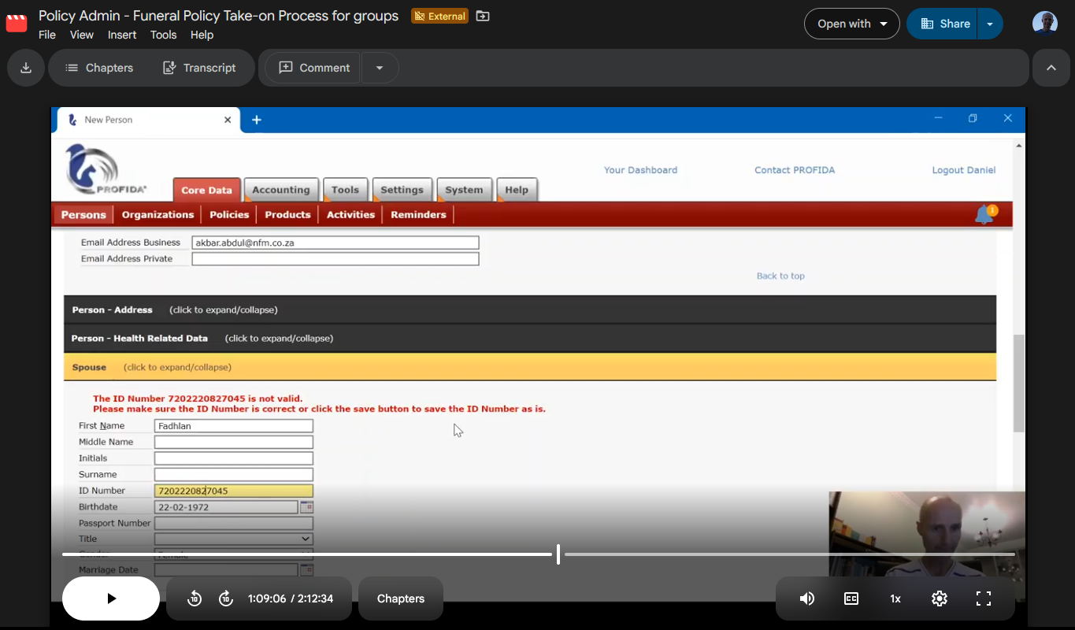Switch to Accounting tab
This screenshot has height=630, width=1075.
pos(281,190)
